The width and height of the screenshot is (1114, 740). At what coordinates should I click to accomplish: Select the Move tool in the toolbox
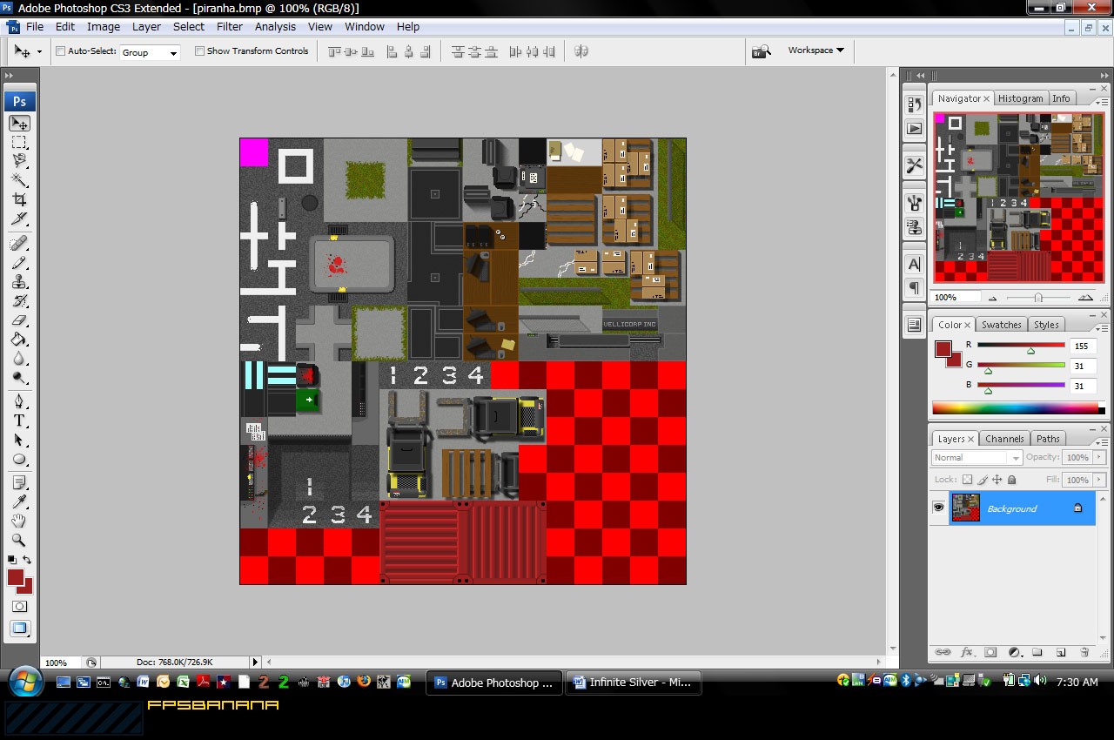(19, 124)
